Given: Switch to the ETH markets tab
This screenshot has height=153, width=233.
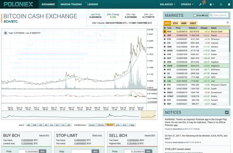Looking at the screenshot, I should pos(175,23).
